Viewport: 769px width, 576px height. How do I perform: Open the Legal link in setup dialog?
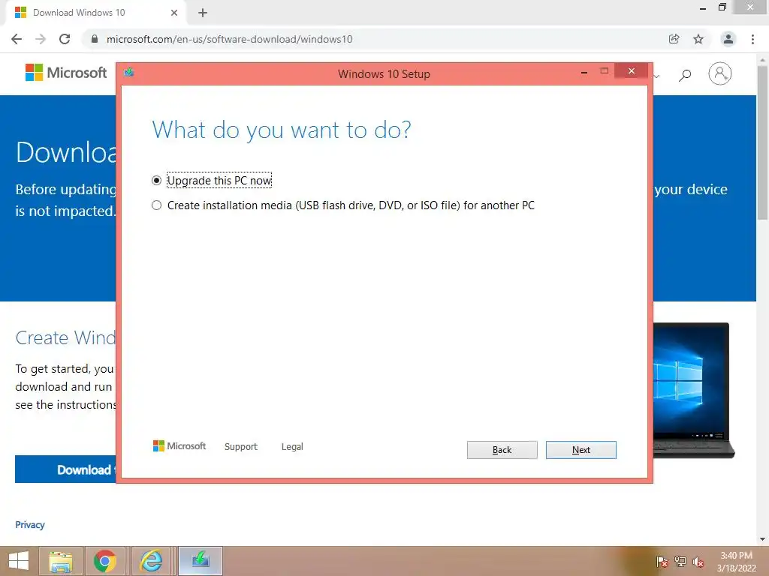pyautogui.click(x=292, y=447)
